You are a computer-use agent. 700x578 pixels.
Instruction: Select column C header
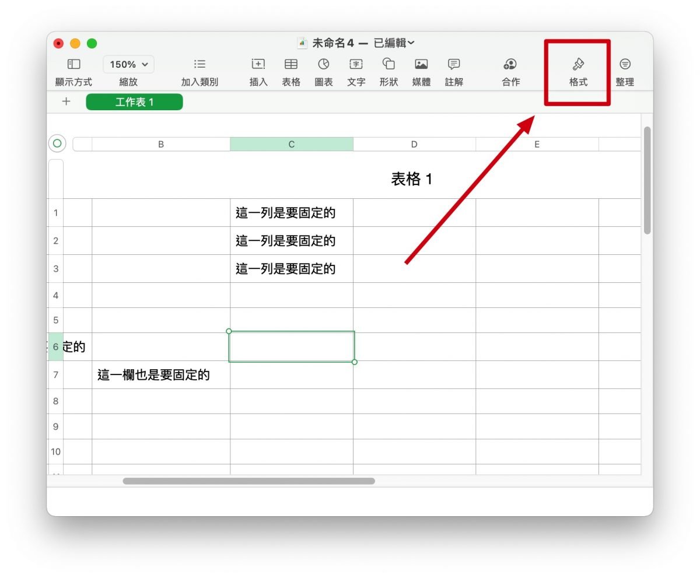pyautogui.click(x=292, y=144)
